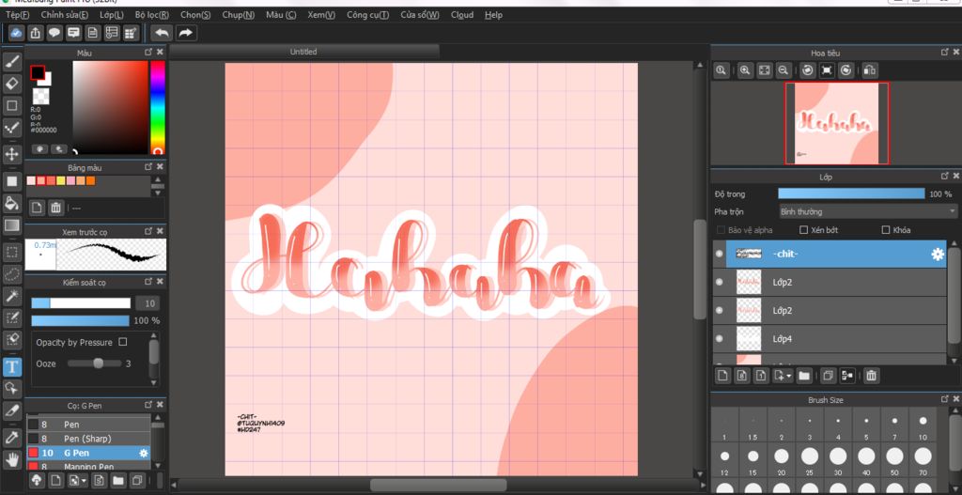Screen dimensions: 962x495
Task: Click the brush size value field
Action: click(147, 303)
